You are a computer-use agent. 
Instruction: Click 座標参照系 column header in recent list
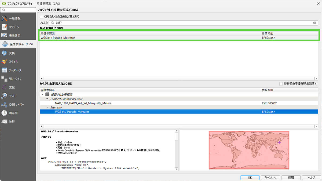(151, 34)
